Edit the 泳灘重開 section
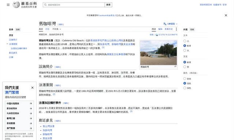The width and height of the screenshot is (234, 140). pos(58,85)
